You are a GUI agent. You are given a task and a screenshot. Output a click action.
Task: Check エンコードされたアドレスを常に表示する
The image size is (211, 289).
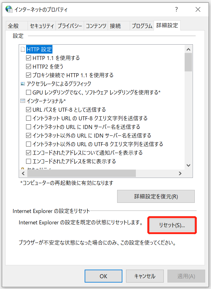[29, 161]
